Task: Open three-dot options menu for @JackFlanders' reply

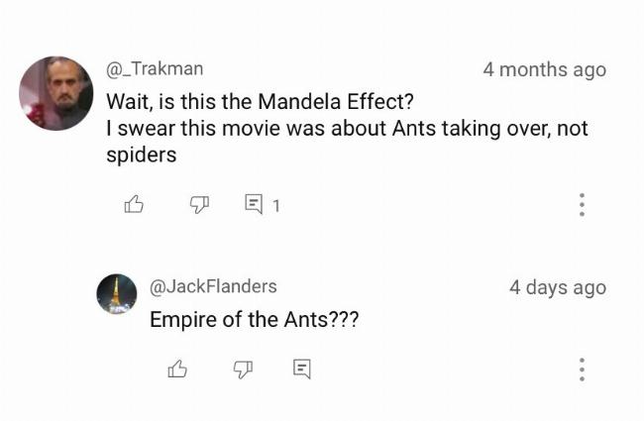Action: [x=582, y=368]
